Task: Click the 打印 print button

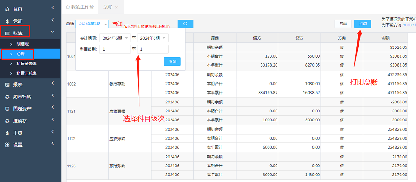Action: [363, 24]
